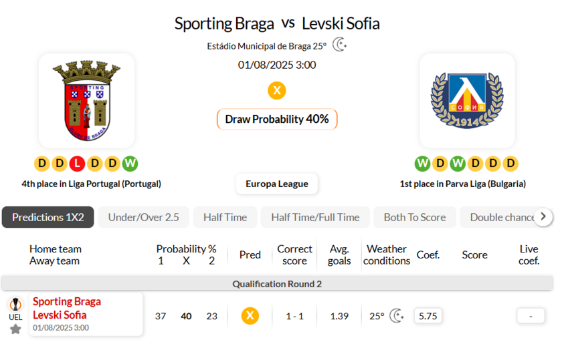Click the 5.75 coefficient button
562x344 pixels.
[x=428, y=316]
